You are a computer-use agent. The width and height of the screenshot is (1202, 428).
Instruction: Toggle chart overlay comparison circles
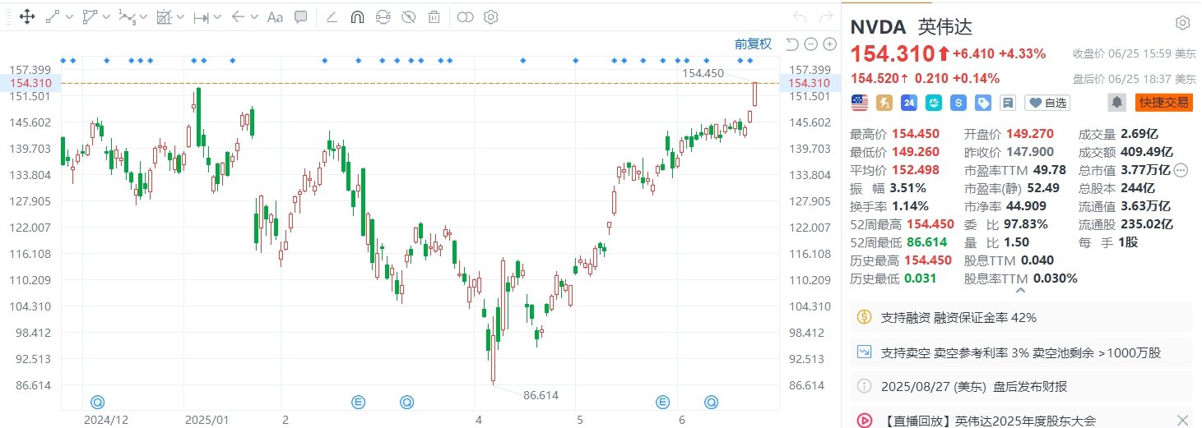[x=466, y=16]
